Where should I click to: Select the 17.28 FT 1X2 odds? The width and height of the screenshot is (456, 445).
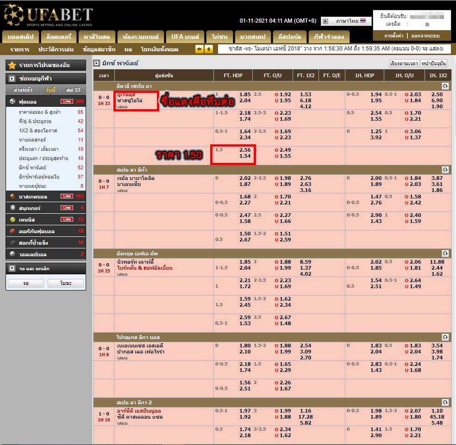pyautogui.click(x=306, y=417)
